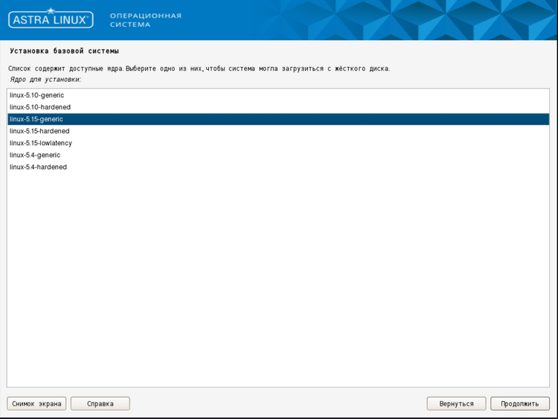Click the Astra Linux logo
This screenshot has height=419, width=558.
click(51, 19)
